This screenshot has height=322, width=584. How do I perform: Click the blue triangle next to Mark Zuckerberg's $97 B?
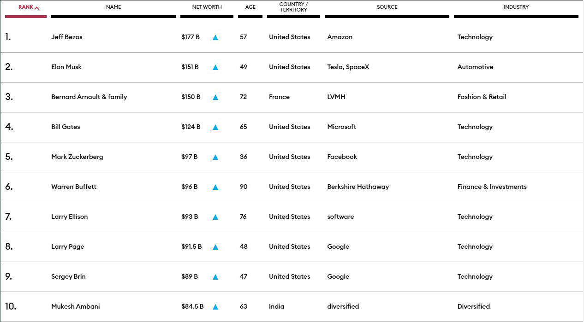tap(215, 157)
